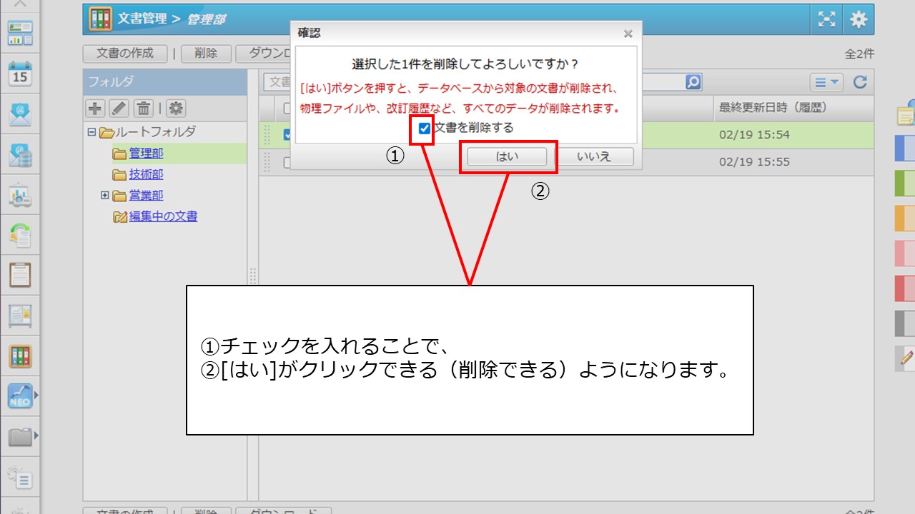915x514 pixels.
Task: Open settings gear in blue header
Action: pos(859,19)
